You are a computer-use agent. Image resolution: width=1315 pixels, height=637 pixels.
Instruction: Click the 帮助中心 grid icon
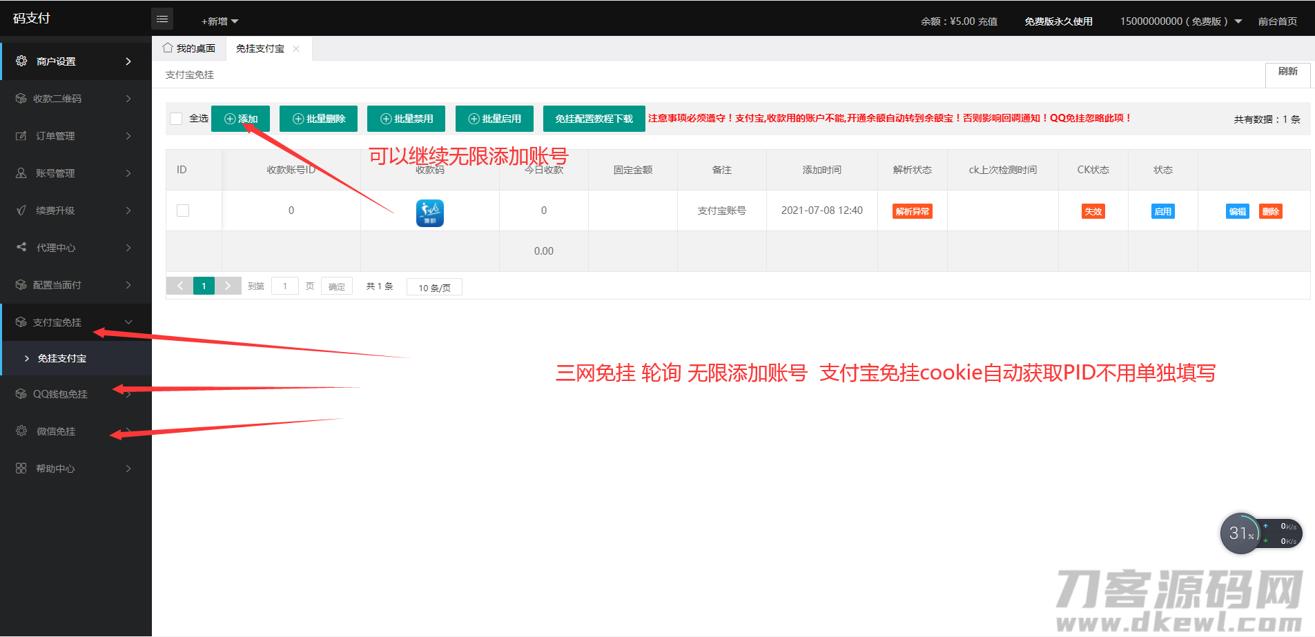[21, 469]
